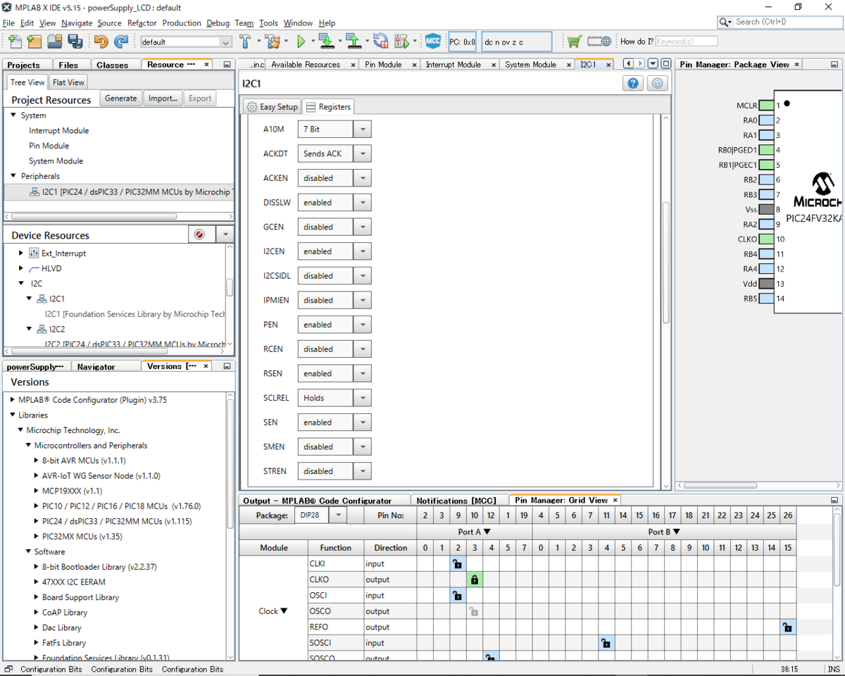The image size is (845, 676).
Task: Click Read Device Memory icon
Action: (353, 42)
